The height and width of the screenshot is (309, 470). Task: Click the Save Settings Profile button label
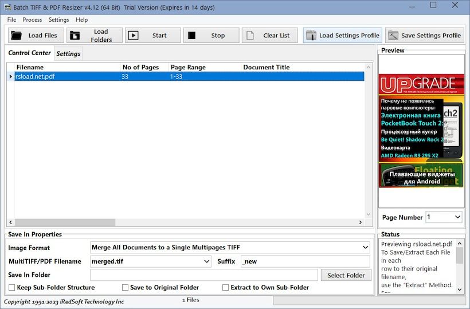(431, 36)
